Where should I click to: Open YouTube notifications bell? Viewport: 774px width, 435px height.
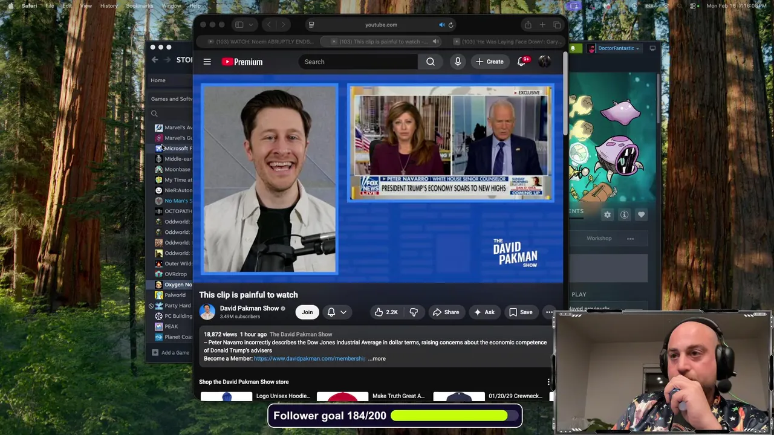coord(522,62)
